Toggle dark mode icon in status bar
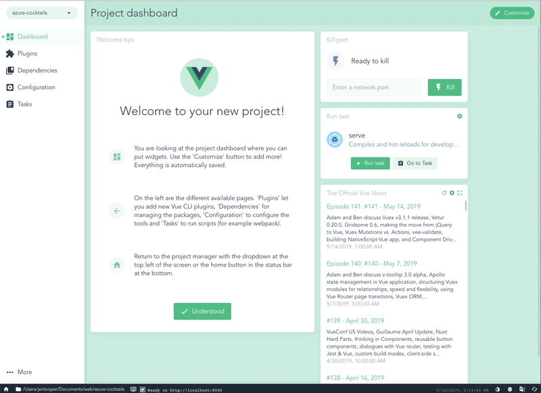 coord(498,389)
